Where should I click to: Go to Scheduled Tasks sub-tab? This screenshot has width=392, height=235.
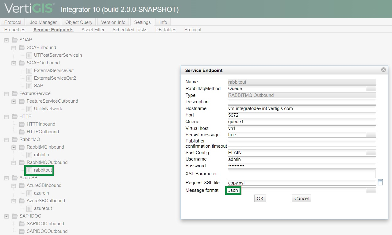tap(130, 30)
